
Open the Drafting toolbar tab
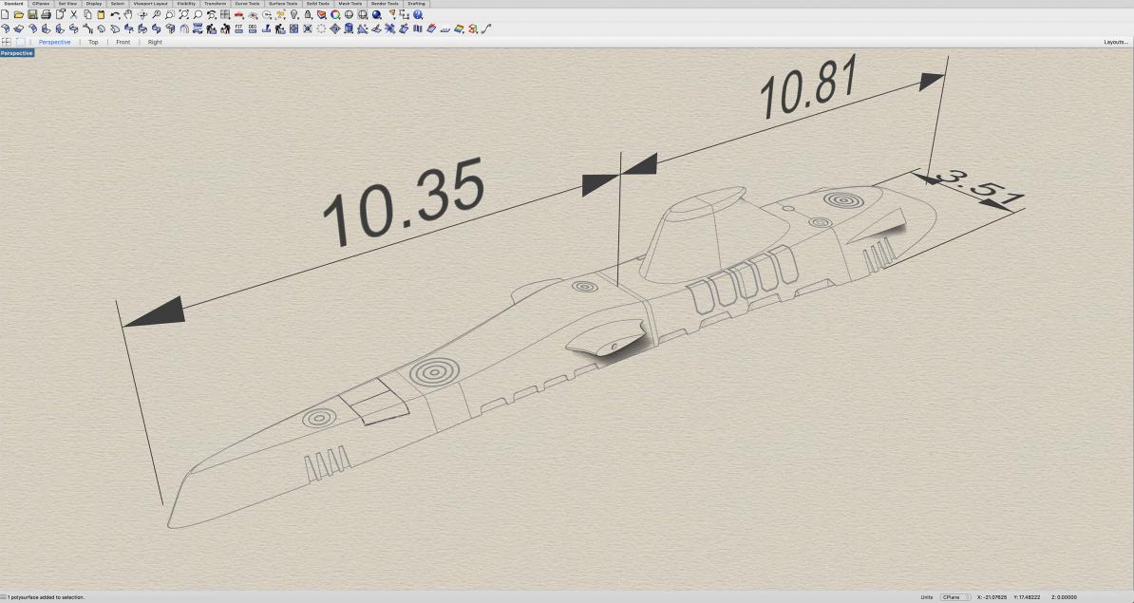[416, 4]
